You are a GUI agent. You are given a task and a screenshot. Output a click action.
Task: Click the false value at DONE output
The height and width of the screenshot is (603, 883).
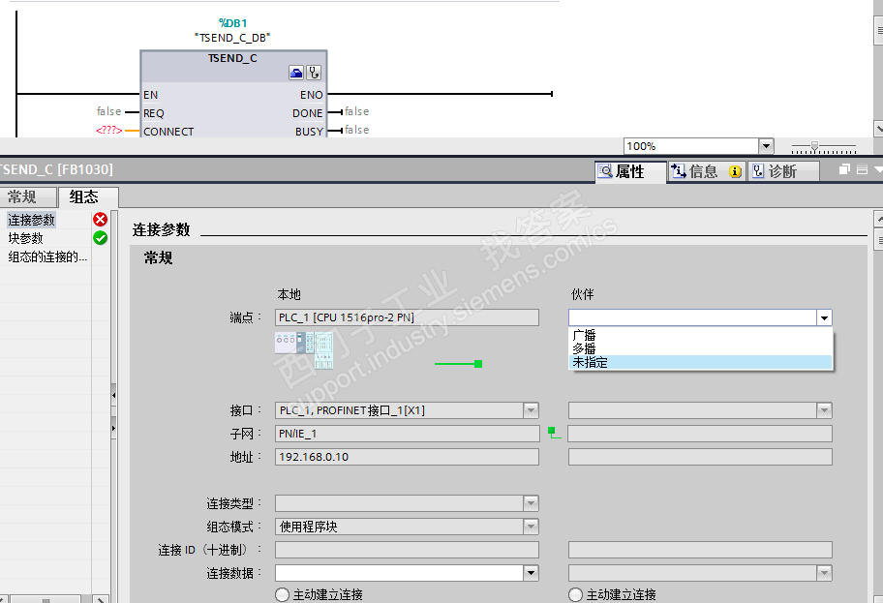point(357,111)
